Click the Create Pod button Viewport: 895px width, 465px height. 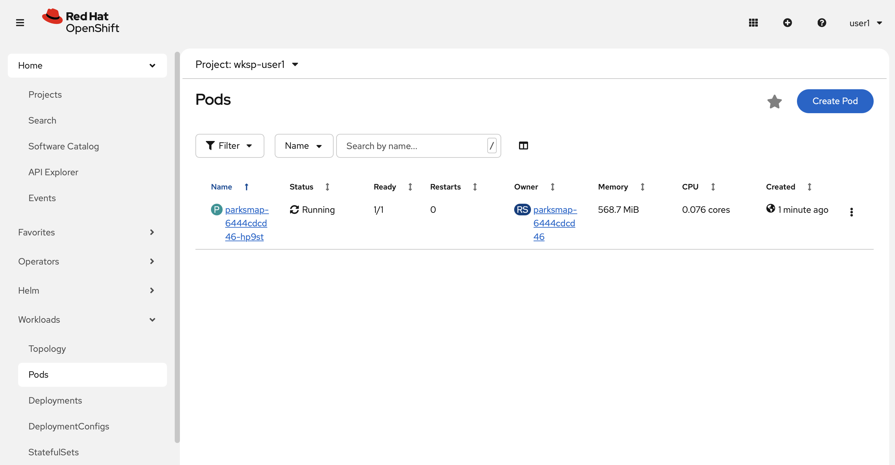point(834,101)
